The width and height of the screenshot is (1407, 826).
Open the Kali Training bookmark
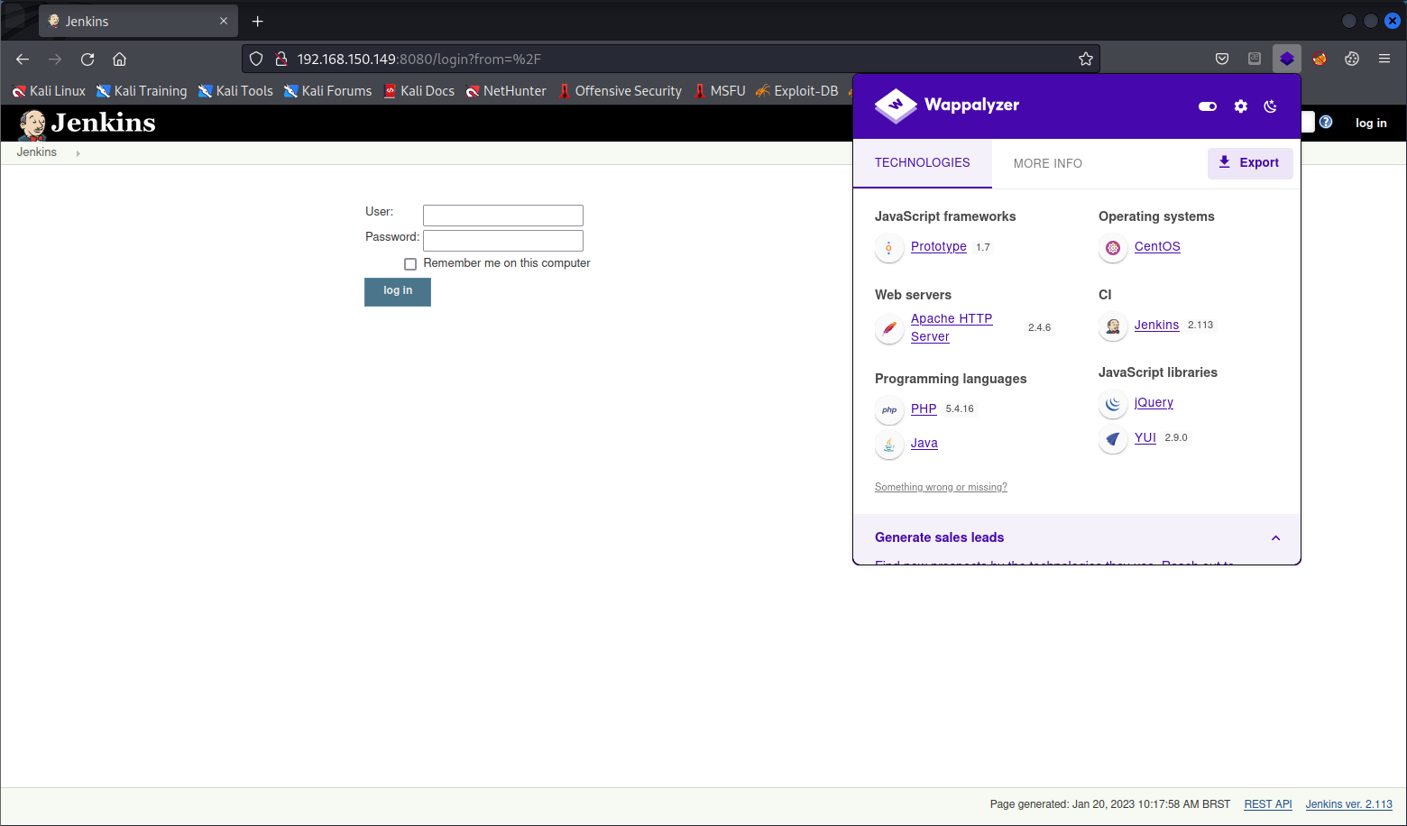(x=142, y=91)
